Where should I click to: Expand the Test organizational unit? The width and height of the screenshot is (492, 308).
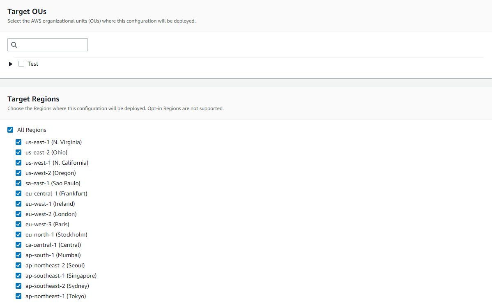[11, 64]
